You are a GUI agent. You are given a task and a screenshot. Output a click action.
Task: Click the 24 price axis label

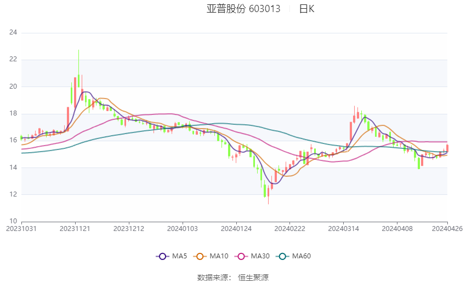coord(13,32)
